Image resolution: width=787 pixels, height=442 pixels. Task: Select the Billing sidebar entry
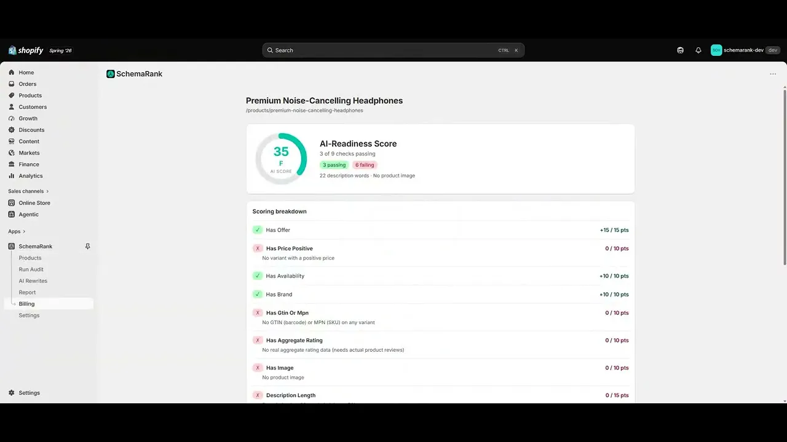point(49,304)
